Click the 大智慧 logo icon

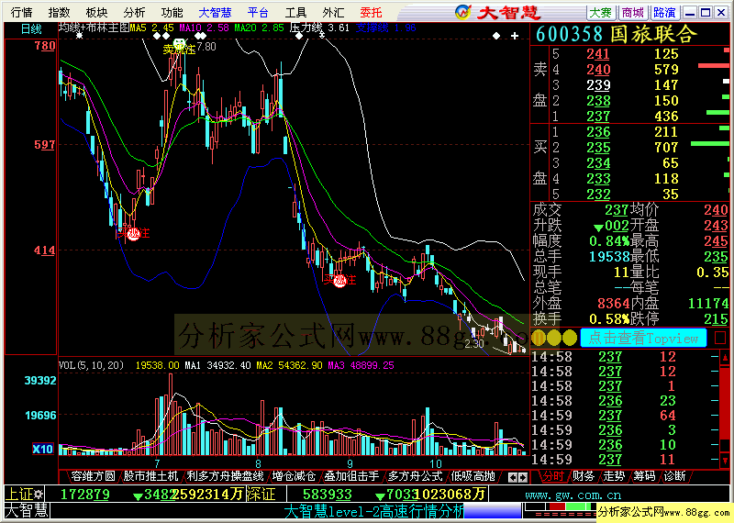coord(462,13)
